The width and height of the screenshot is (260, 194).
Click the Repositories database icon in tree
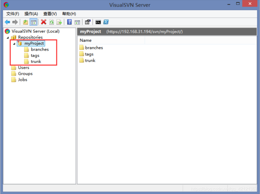click(14, 37)
